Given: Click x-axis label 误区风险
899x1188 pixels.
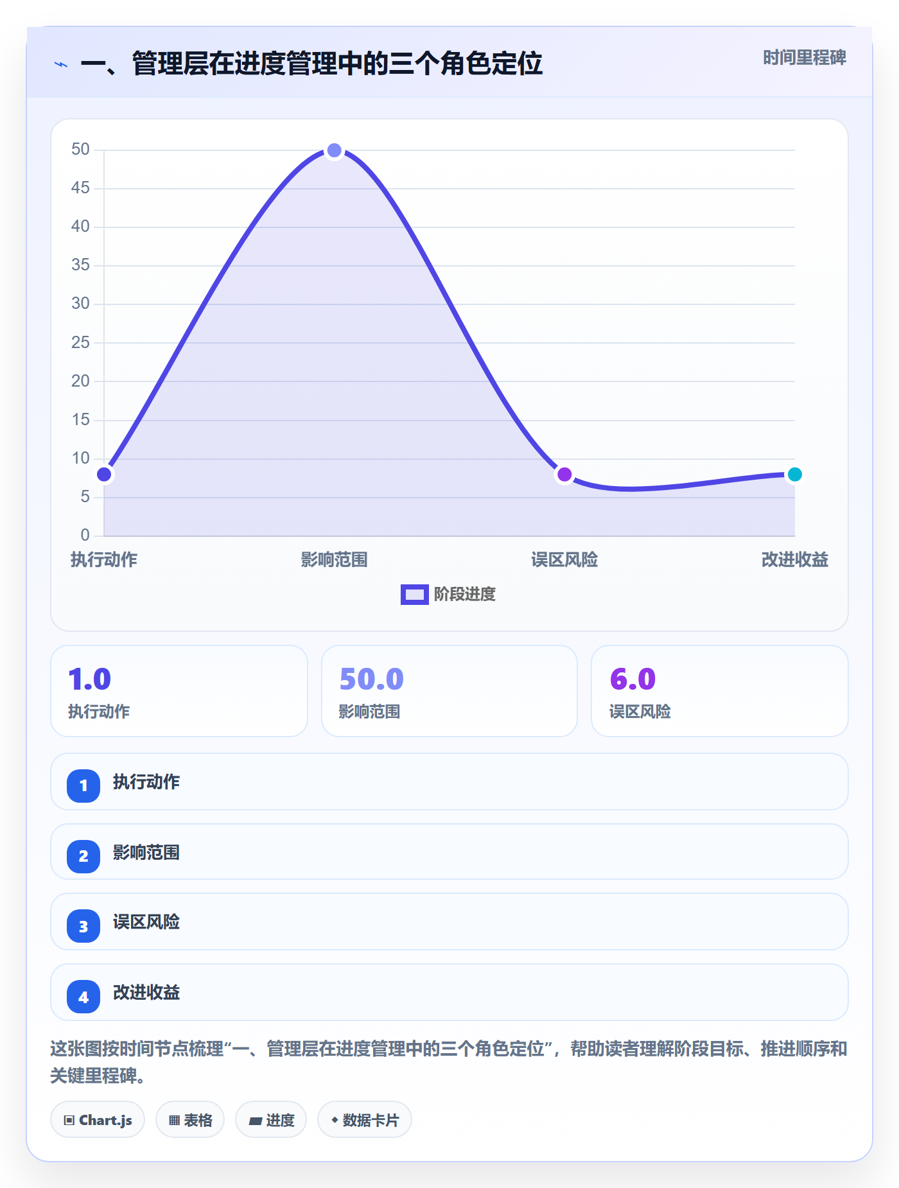Looking at the screenshot, I should pos(564,559).
